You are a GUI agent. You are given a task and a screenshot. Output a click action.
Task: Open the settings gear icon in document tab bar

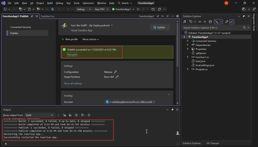[x=178, y=16]
